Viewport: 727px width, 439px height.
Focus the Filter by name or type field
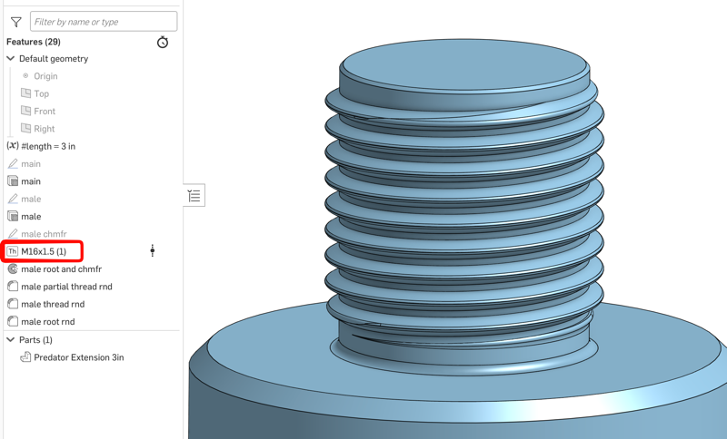coord(103,22)
